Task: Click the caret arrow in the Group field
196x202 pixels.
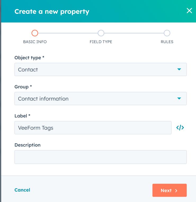Action: (x=179, y=98)
